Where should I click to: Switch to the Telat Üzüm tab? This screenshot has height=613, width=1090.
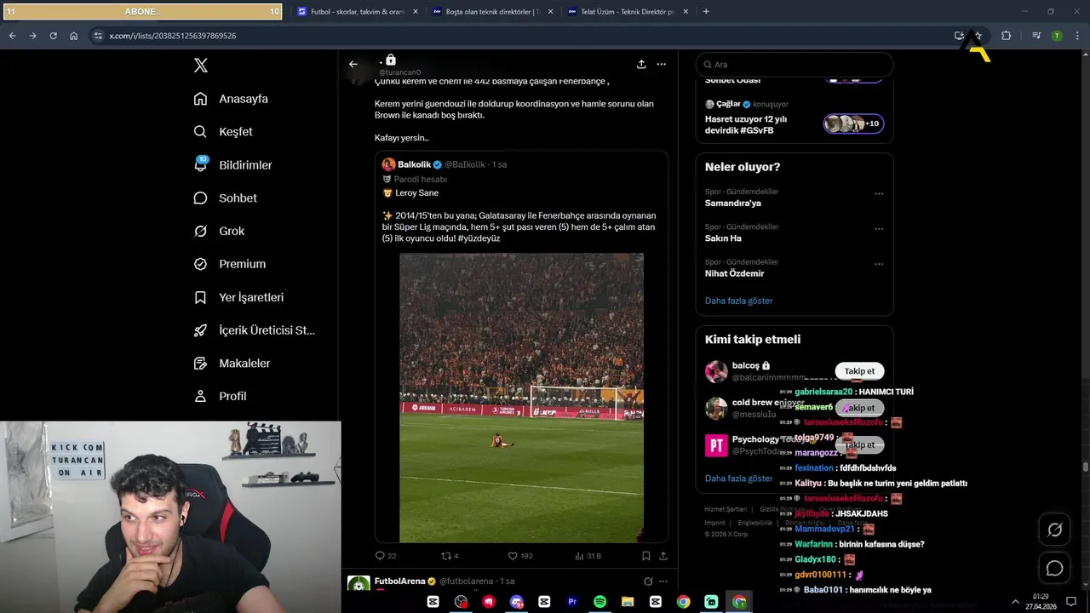click(628, 12)
